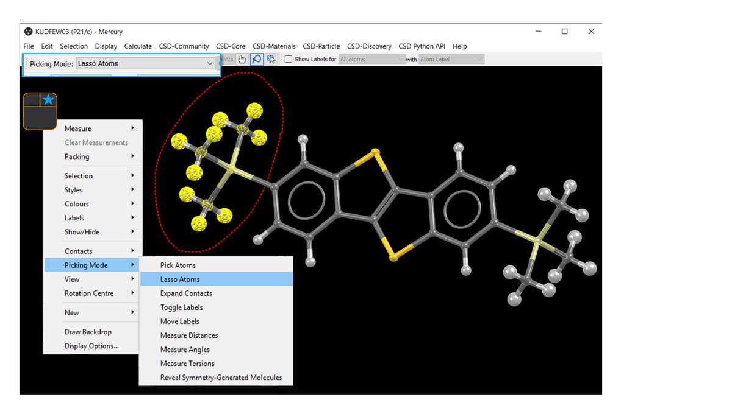Open the Picking Mode combo box
The height and width of the screenshot is (411, 732).
click(146, 63)
